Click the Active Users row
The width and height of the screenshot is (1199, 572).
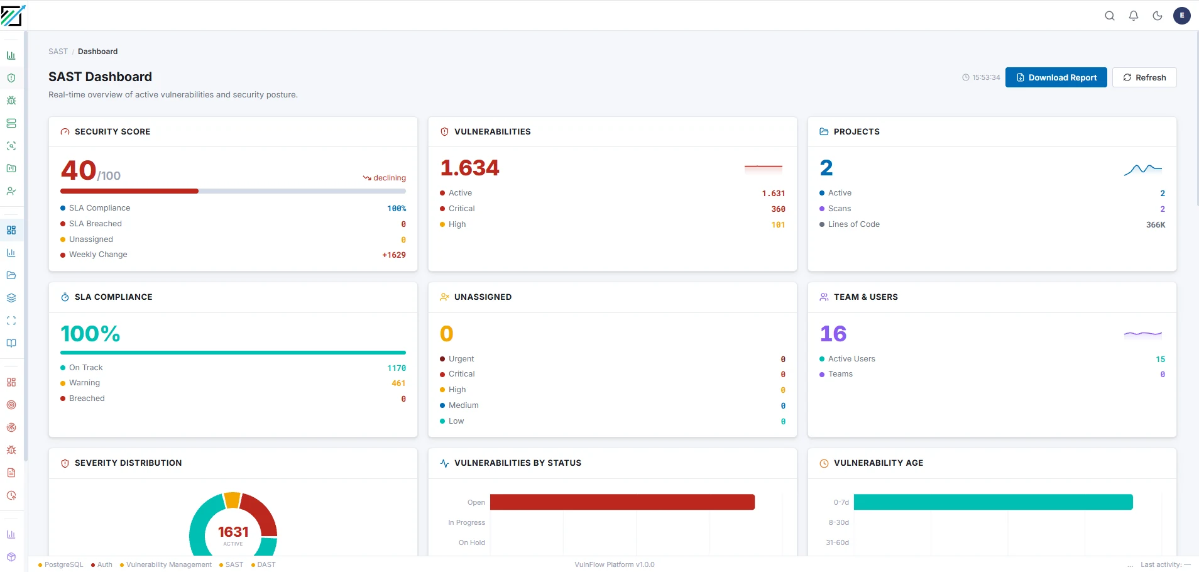[x=992, y=359]
